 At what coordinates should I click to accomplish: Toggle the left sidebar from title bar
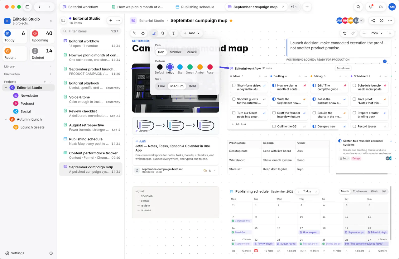[x=27, y=7]
